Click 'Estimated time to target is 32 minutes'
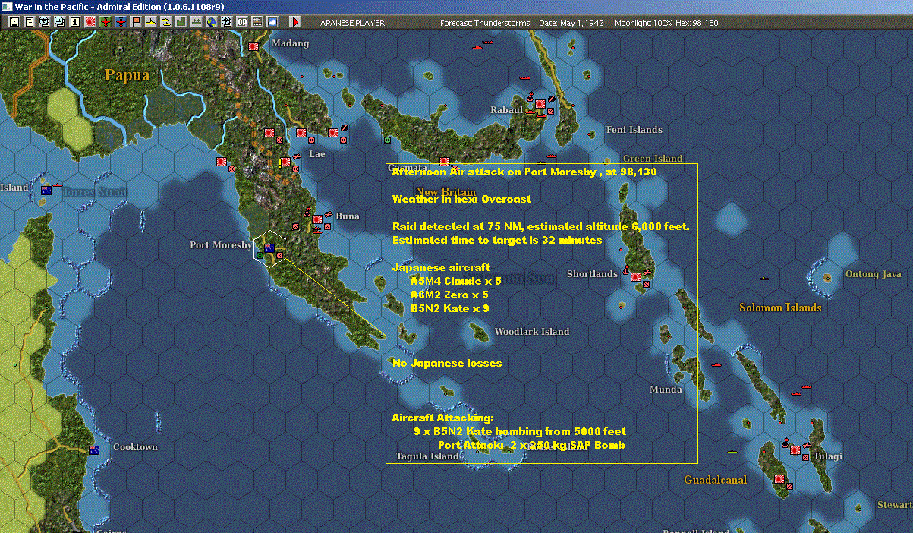Viewport: 913px width, 533px height. [497, 241]
